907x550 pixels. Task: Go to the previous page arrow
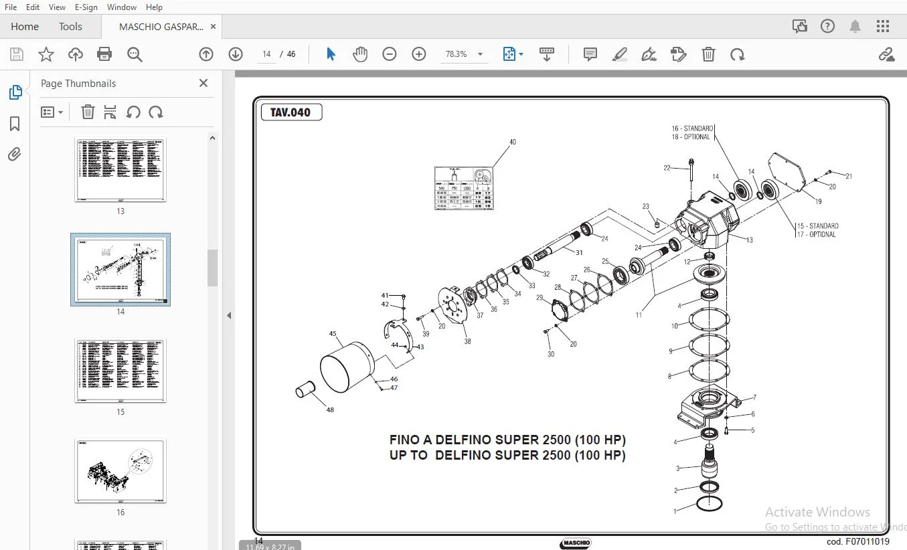[206, 54]
